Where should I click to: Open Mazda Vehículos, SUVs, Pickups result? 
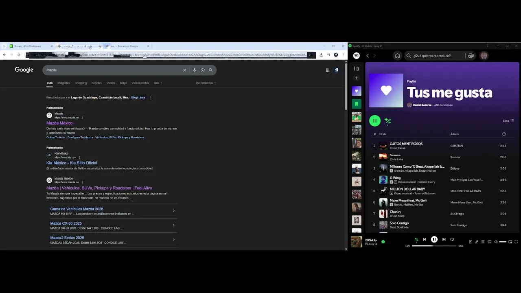pos(99,188)
